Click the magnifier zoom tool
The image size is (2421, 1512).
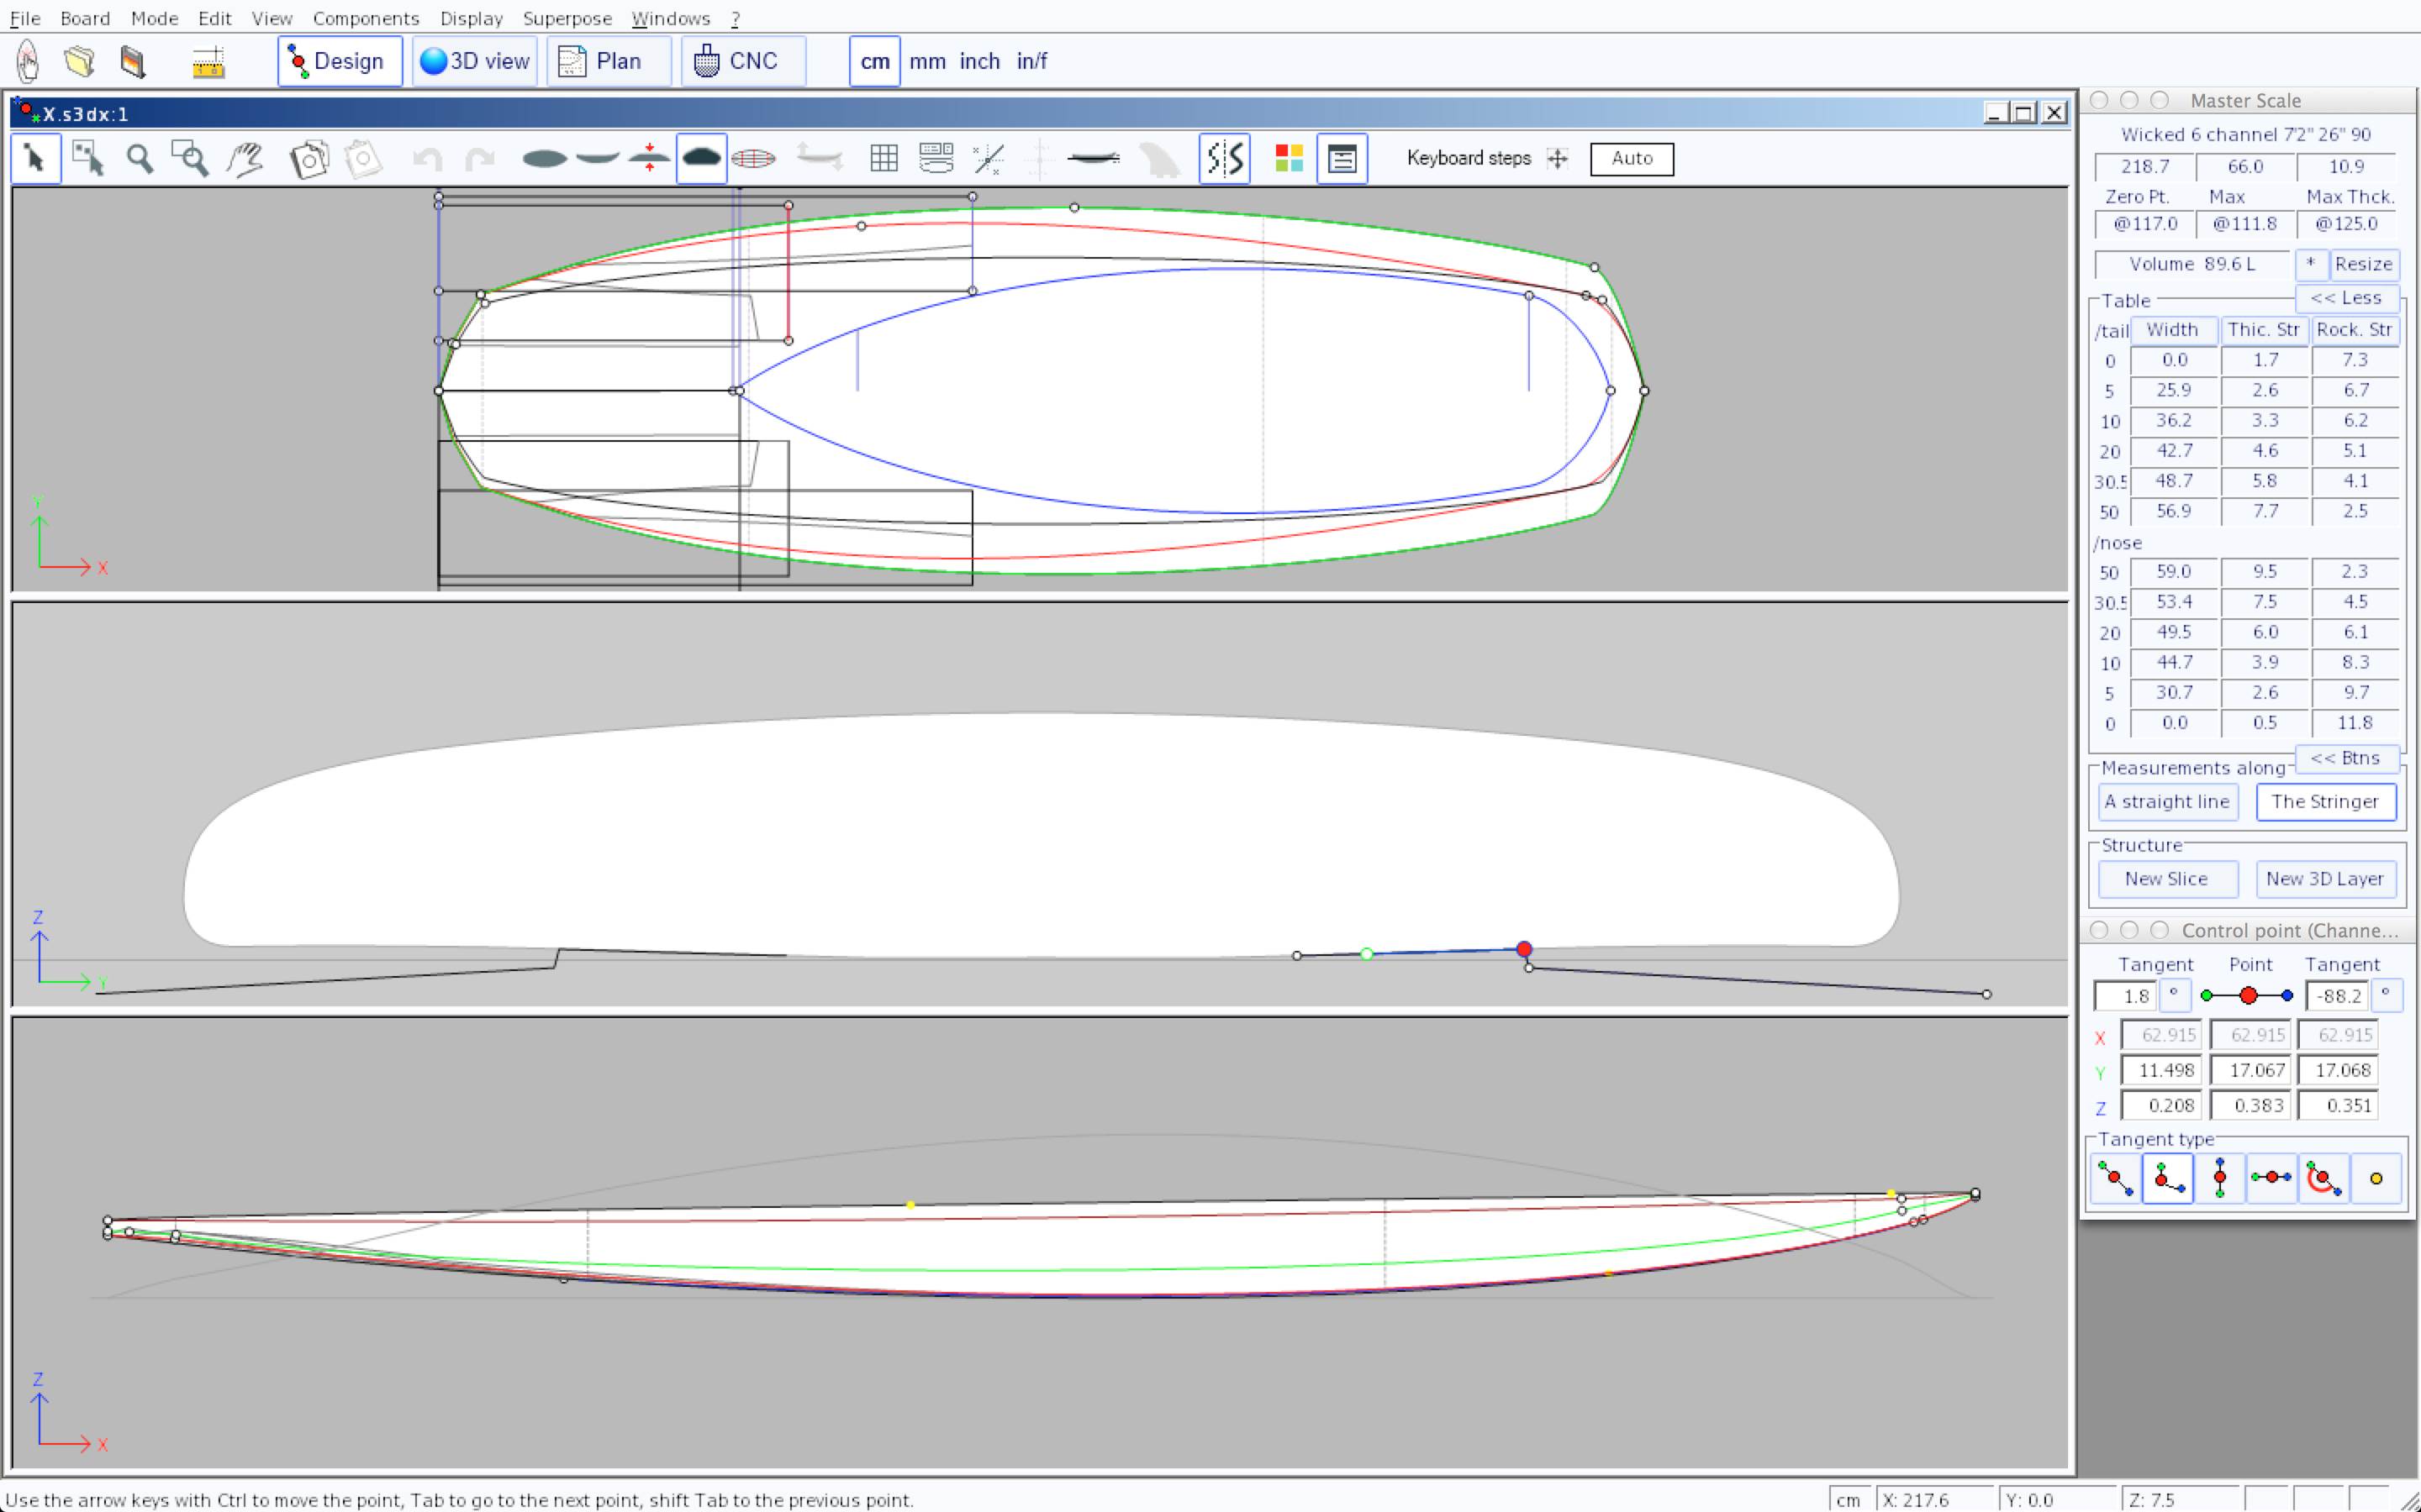tap(140, 158)
